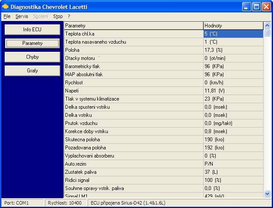
Task: Click the 23 (KPa) value
Action: [x=214, y=99]
